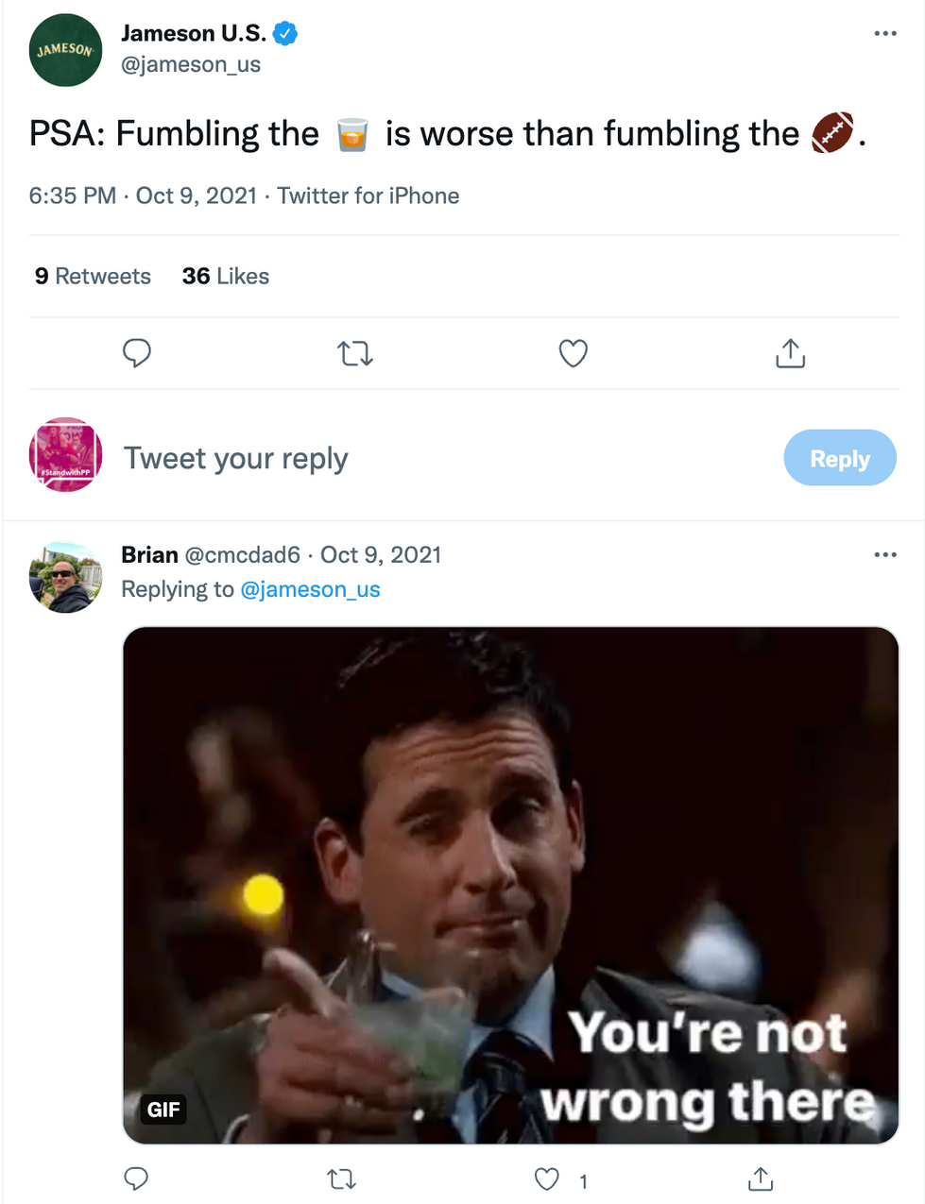Retweet Brian's GIF reply
Screen dimensions: 925x1204
click(x=341, y=1179)
